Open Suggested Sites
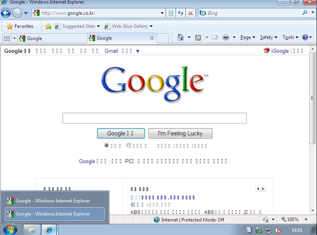The image size is (317, 235). 77,26
